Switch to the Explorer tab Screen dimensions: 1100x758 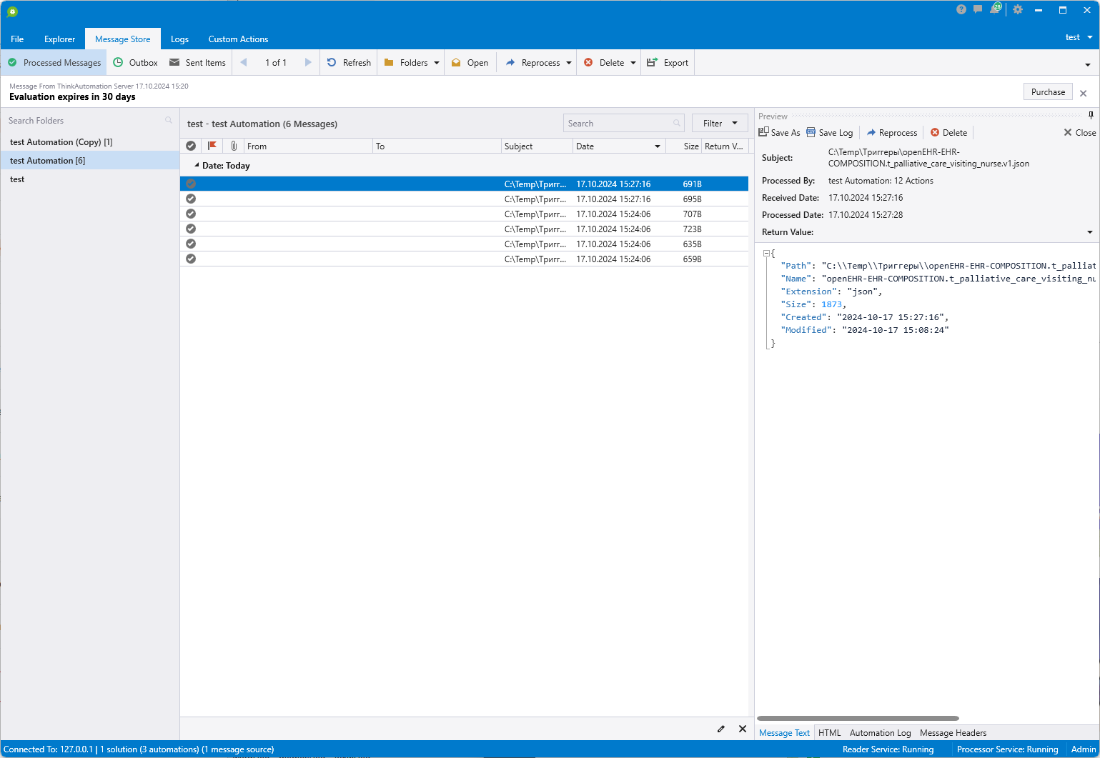pyautogui.click(x=59, y=39)
